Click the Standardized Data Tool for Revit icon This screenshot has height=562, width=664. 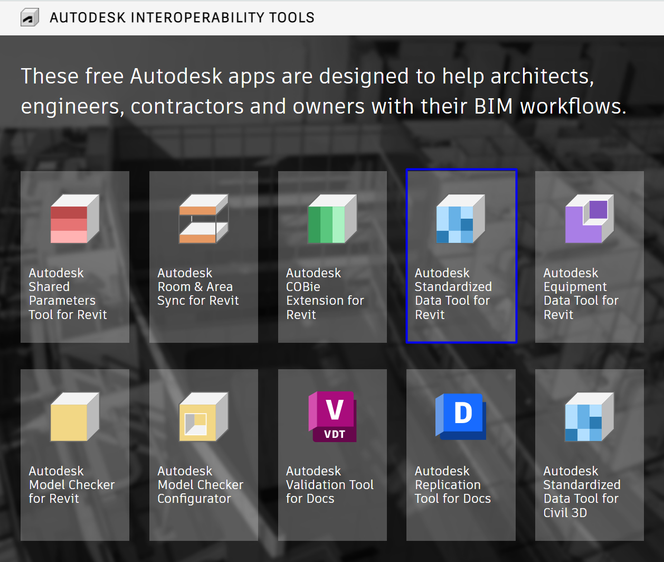[x=461, y=219]
